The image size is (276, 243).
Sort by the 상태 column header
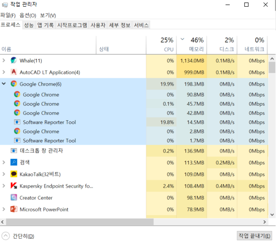[x=121, y=45]
